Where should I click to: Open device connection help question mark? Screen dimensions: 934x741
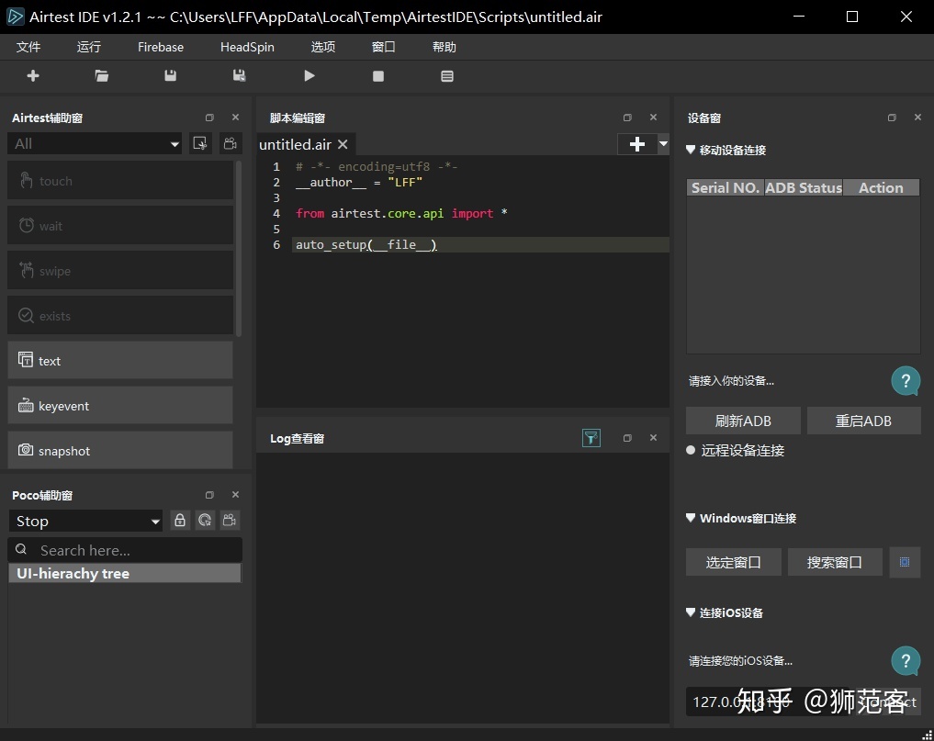click(x=906, y=381)
